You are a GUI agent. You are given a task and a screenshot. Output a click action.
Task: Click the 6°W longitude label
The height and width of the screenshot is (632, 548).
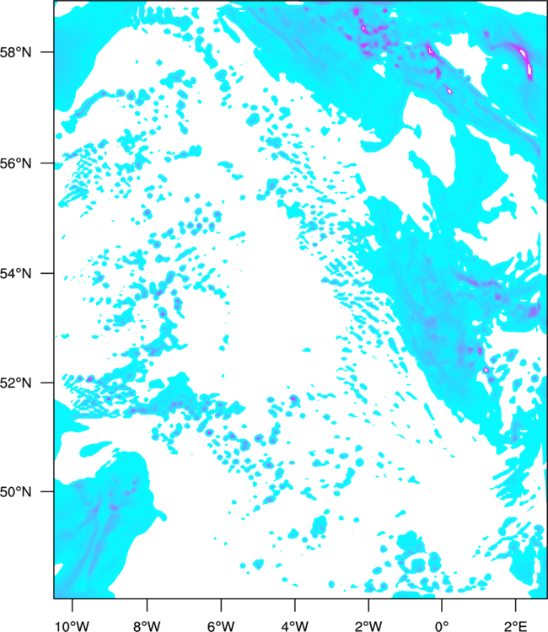(221, 626)
